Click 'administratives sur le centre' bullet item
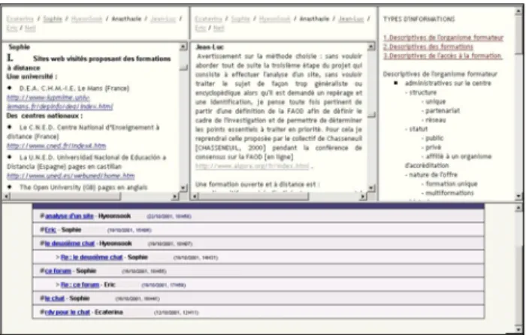The height and width of the screenshot is (335, 526). click(x=448, y=83)
